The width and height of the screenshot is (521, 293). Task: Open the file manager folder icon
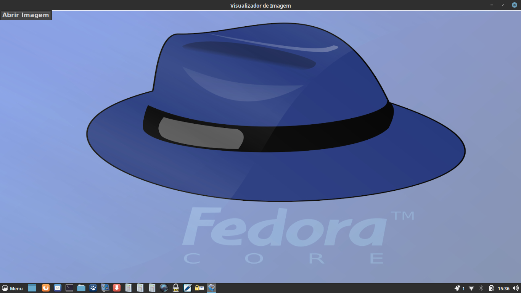pyautogui.click(x=81, y=288)
